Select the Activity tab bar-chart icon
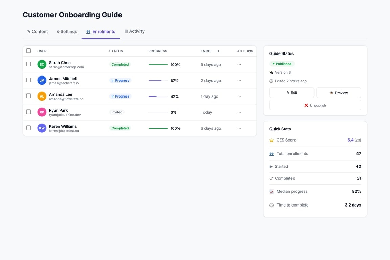Screen dimensions: 390x260 point(126,31)
